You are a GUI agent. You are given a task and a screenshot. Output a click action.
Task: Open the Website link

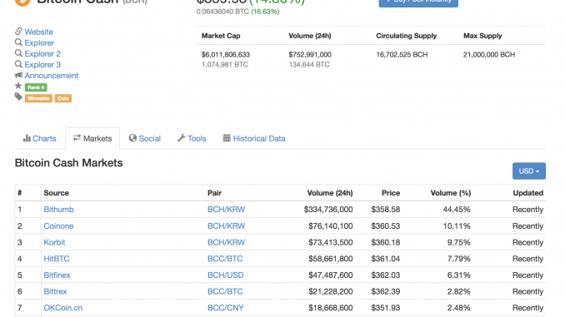39,32
